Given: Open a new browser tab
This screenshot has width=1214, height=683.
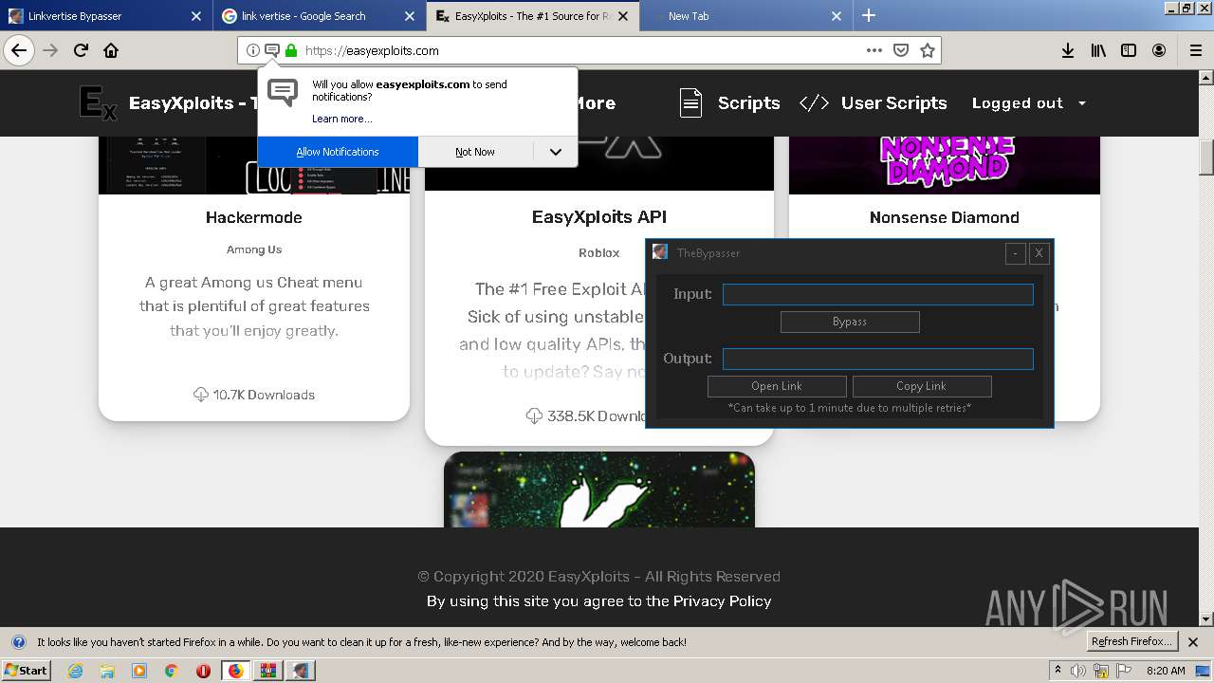Looking at the screenshot, I should click(869, 15).
